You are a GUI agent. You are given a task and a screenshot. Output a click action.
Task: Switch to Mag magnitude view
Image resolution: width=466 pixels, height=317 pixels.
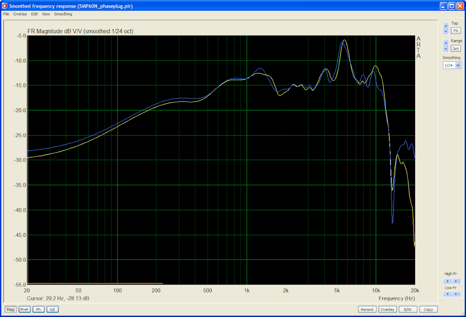tap(10, 309)
